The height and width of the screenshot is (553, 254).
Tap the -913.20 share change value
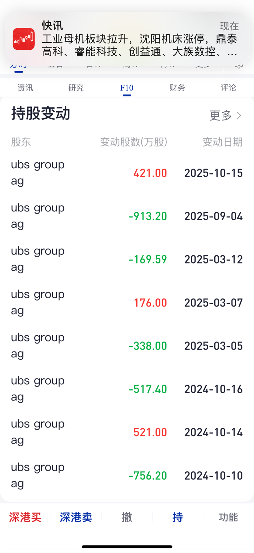148,216
